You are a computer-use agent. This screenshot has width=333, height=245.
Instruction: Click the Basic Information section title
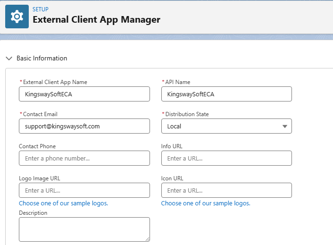[x=42, y=59]
